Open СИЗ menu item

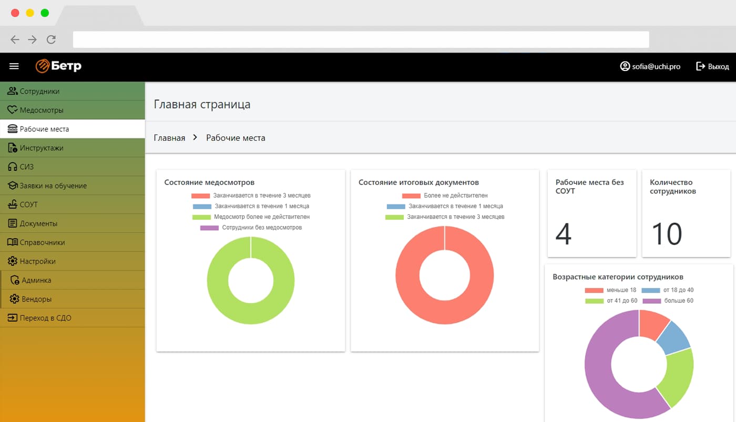73,167
